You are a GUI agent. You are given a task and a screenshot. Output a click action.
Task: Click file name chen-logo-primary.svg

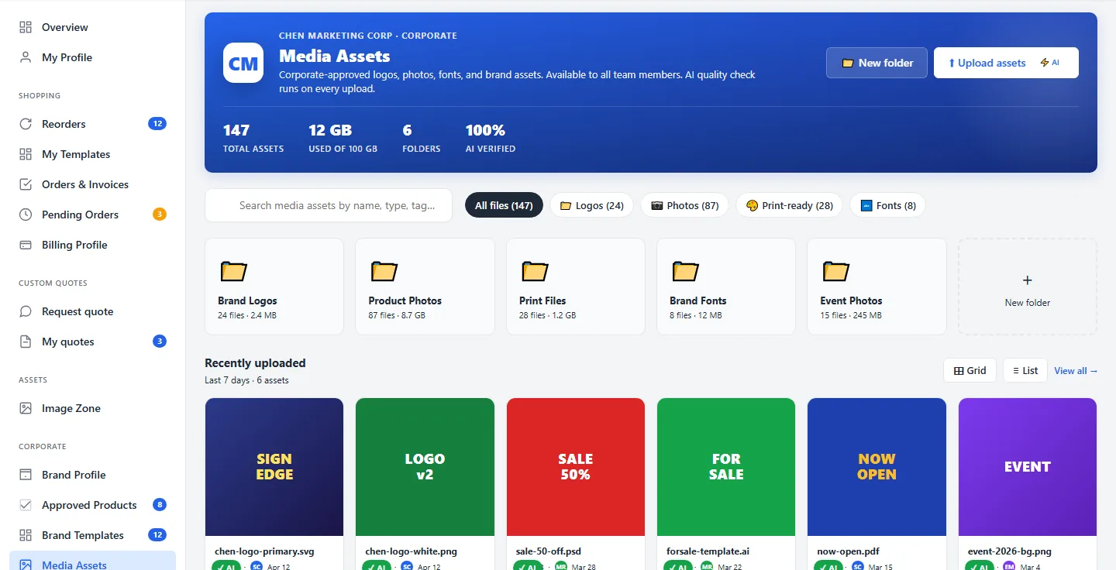[264, 551]
